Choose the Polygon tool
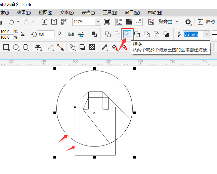Viewport: 217px width, 174px height. [x=26, y=47]
